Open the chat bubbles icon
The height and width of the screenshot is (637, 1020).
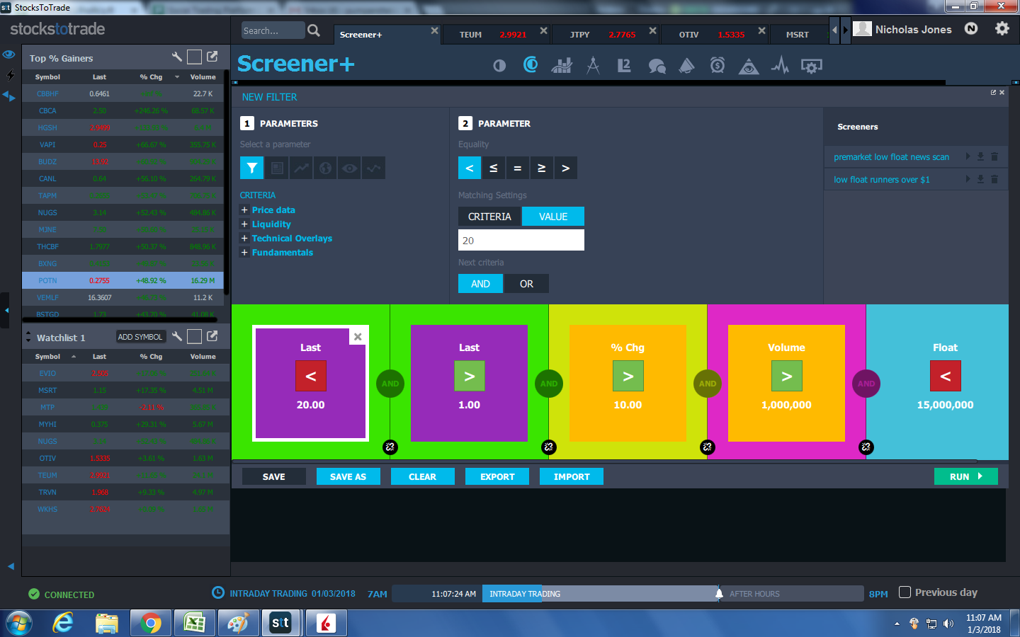pyautogui.click(x=657, y=66)
